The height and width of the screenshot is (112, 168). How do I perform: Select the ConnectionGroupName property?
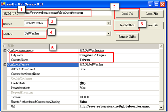pos(26,74)
